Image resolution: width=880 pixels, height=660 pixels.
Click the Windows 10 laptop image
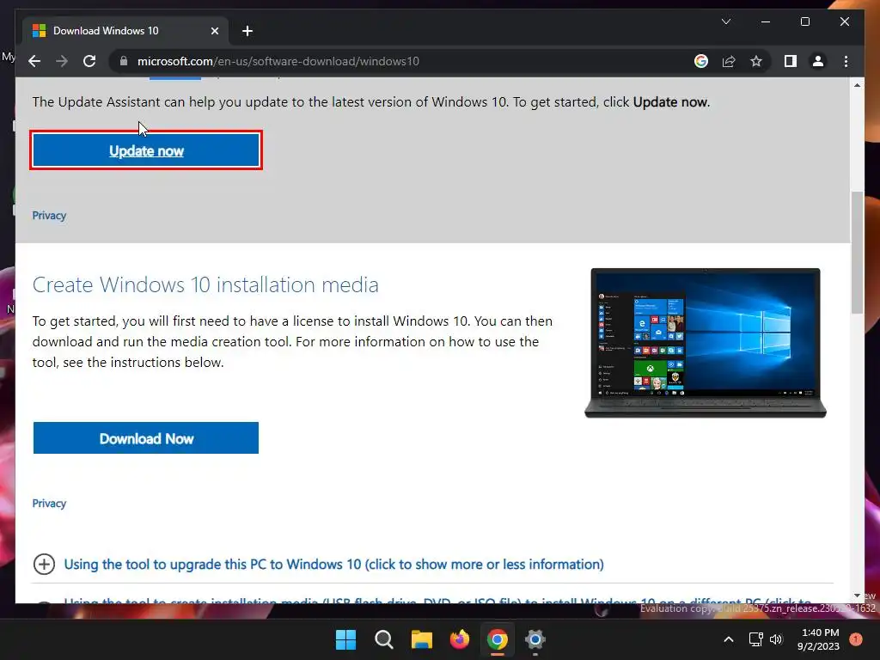706,343
